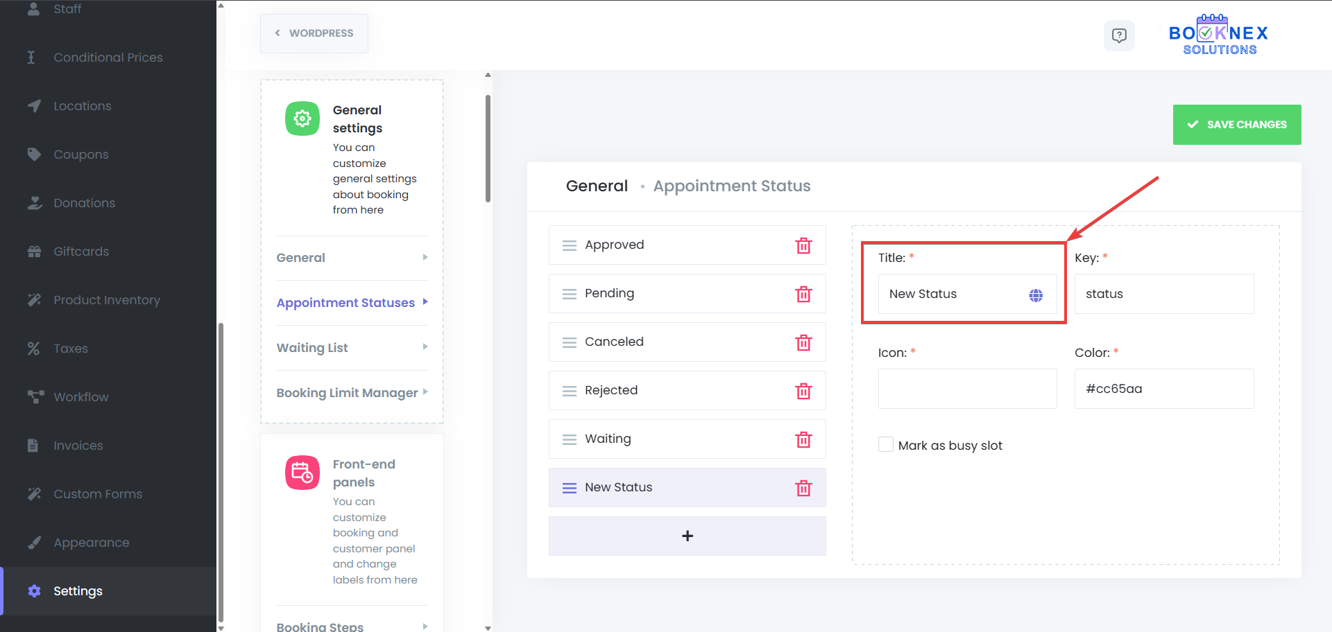Delete the Approved status with trash icon

coord(803,245)
